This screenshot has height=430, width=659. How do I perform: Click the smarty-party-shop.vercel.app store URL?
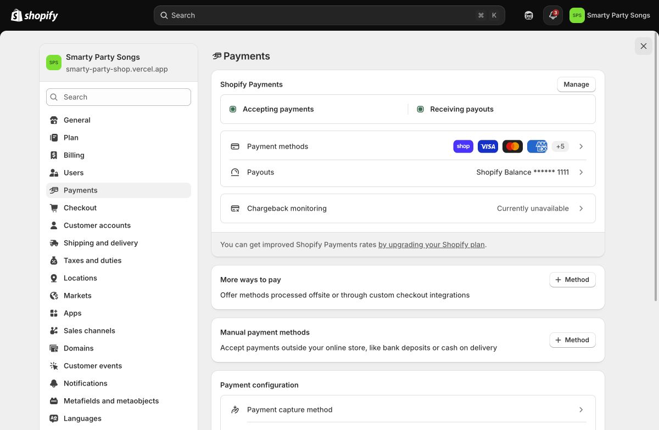pos(117,69)
